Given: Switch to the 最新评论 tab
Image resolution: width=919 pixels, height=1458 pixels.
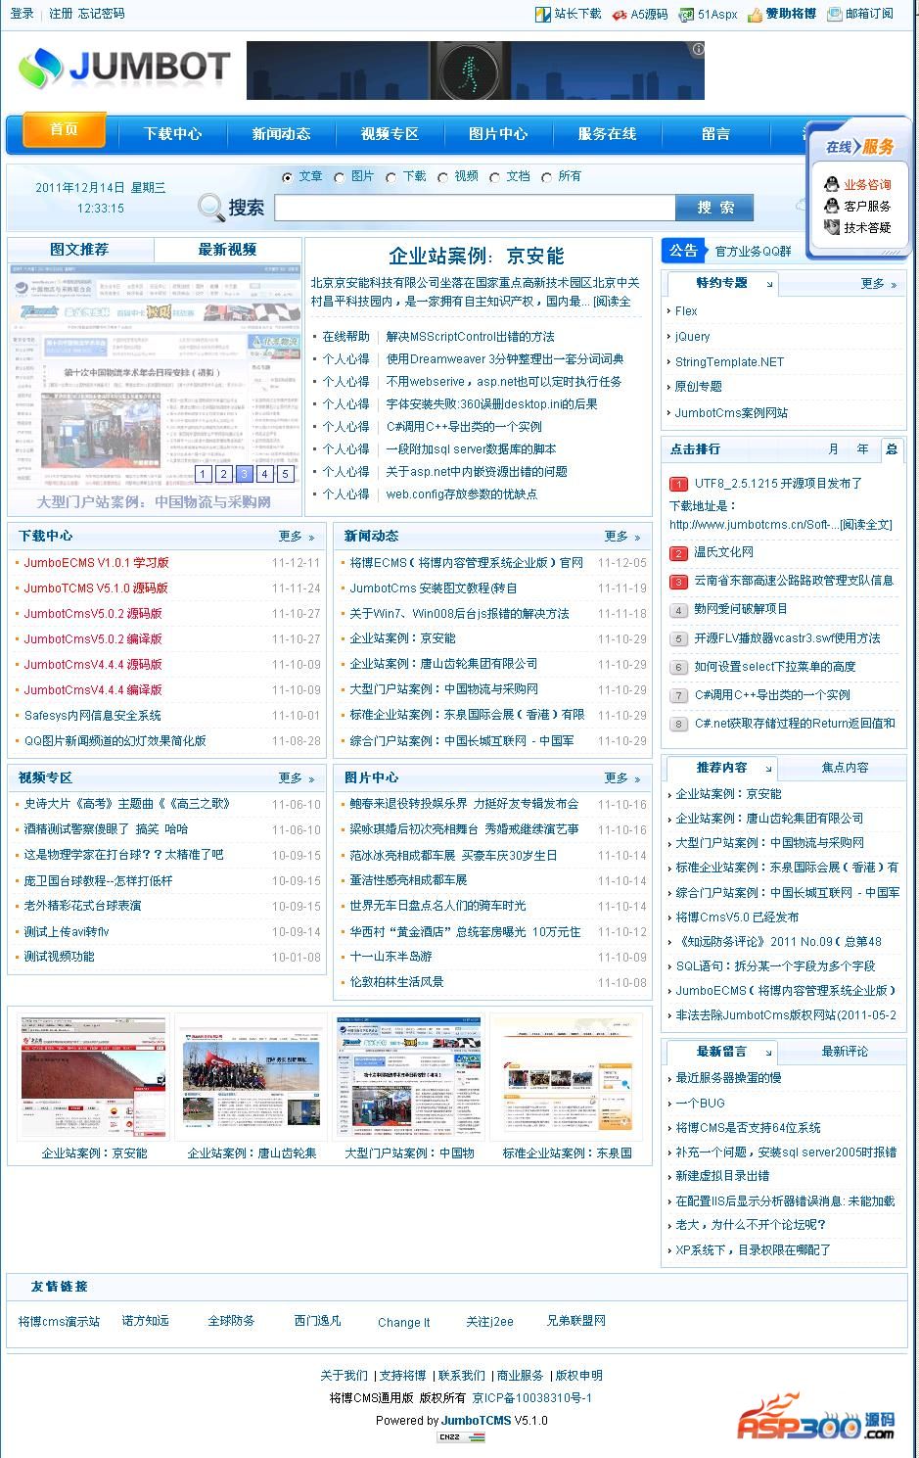Looking at the screenshot, I should 845,1052.
